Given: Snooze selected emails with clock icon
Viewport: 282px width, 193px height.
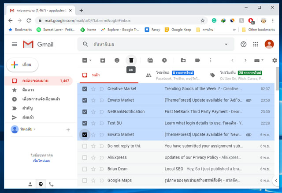Looking at the screenshot, I should tap(164, 60).
